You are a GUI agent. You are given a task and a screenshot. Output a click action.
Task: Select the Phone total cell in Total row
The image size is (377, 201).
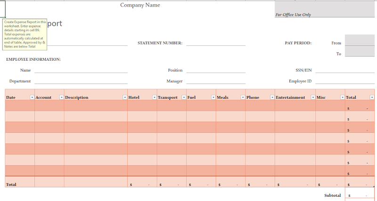click(260, 182)
